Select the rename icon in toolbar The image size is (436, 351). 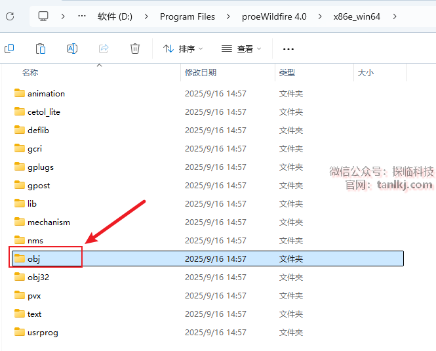point(72,49)
